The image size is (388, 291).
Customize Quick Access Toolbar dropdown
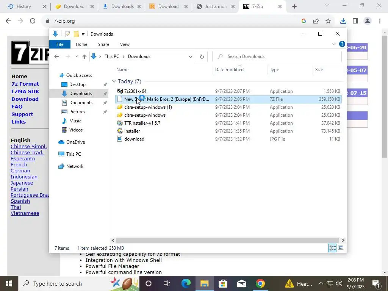[x=83, y=34]
